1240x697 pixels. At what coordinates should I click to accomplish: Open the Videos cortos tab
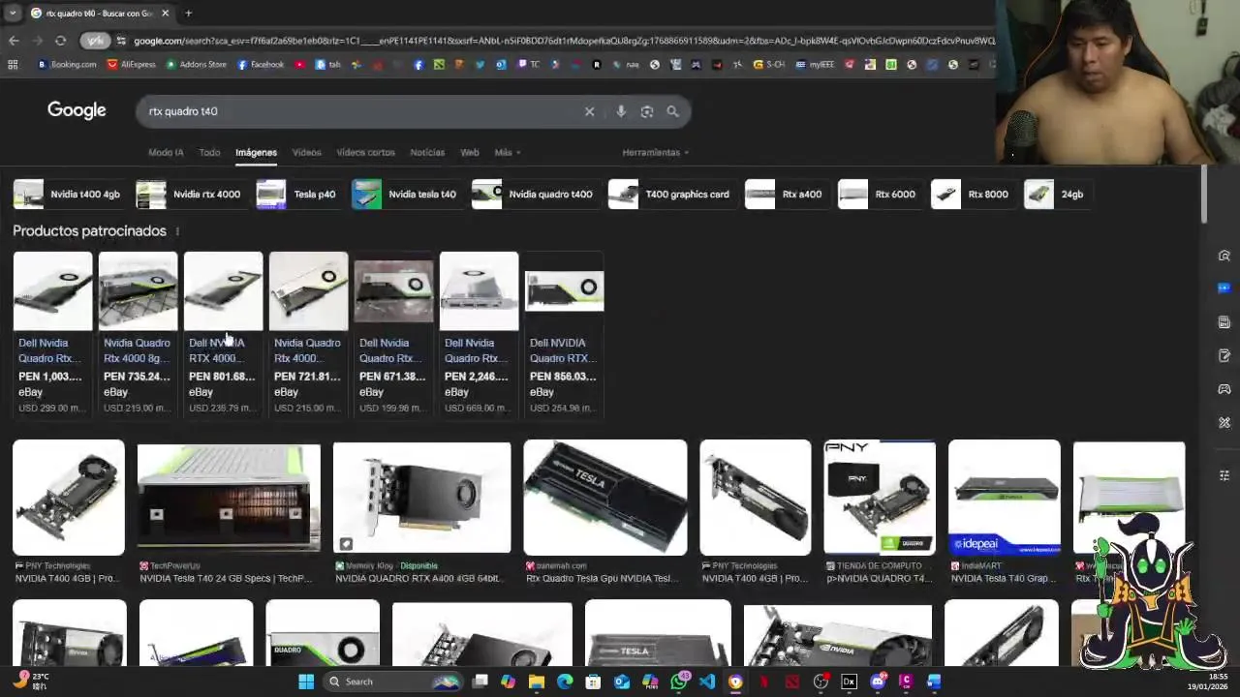(365, 152)
